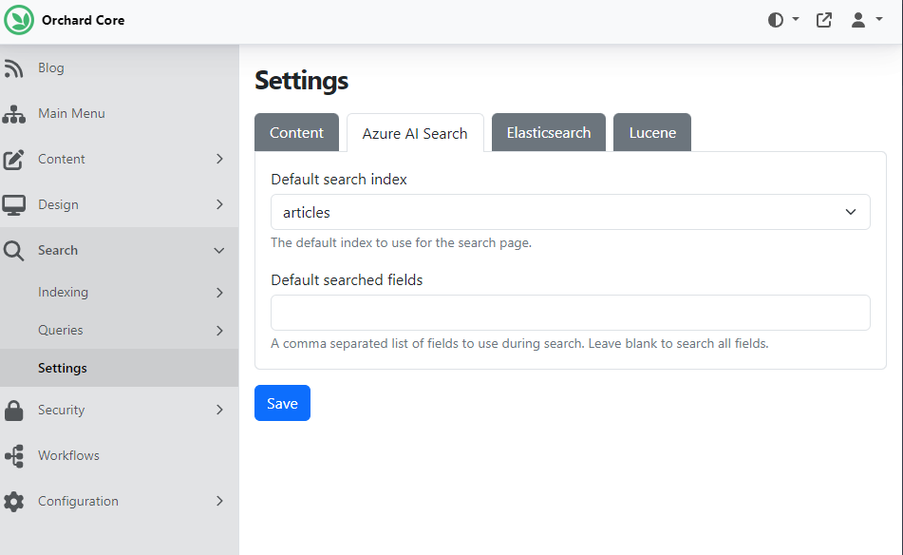Click the Content edit pencil icon
Screen dimensions: 903x555
pyautogui.click(x=14, y=159)
